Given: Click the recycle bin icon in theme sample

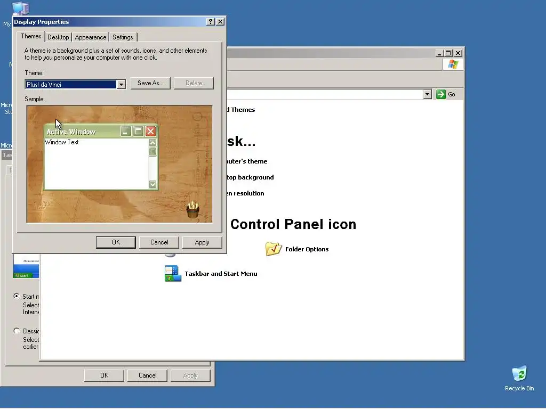Looking at the screenshot, I should point(192,210).
